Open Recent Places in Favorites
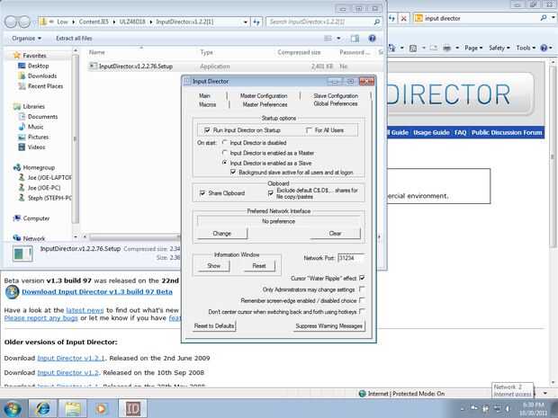 (40, 86)
